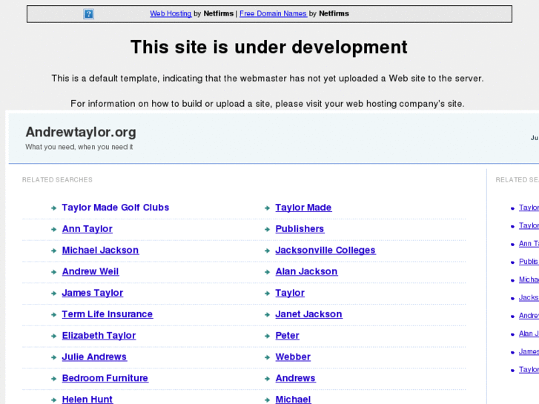This screenshot has width=539, height=404.
Task: Click the arrow icon beside Helen Hunt
Action: coord(53,400)
